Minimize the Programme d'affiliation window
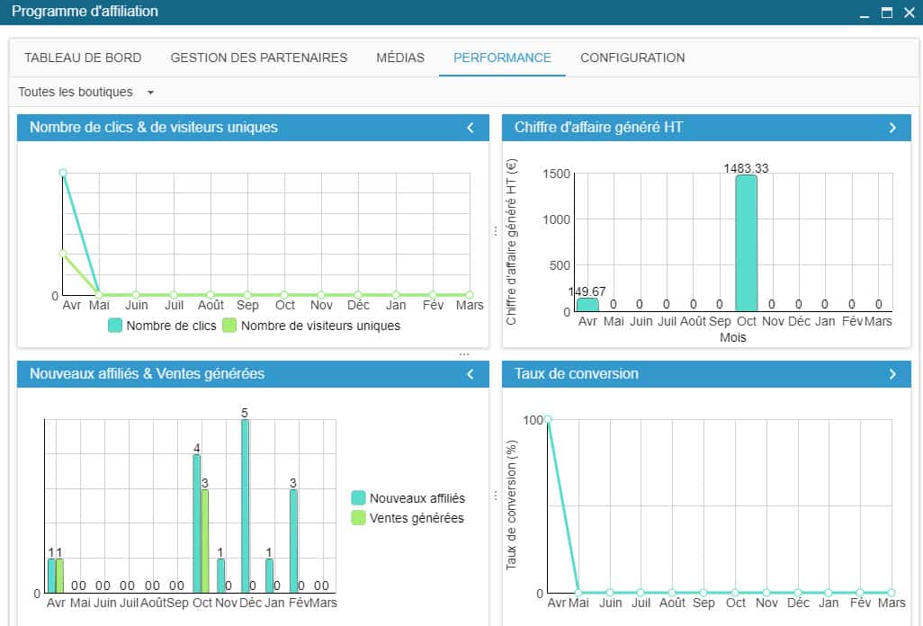The height and width of the screenshot is (626, 923). click(865, 13)
